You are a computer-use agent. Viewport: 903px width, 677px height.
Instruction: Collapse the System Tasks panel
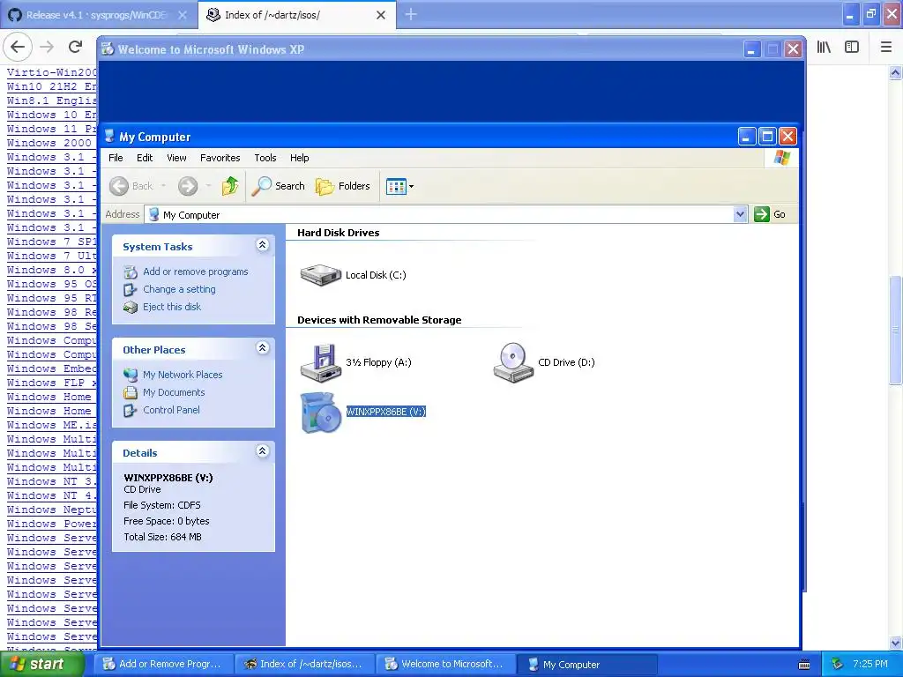coord(262,245)
